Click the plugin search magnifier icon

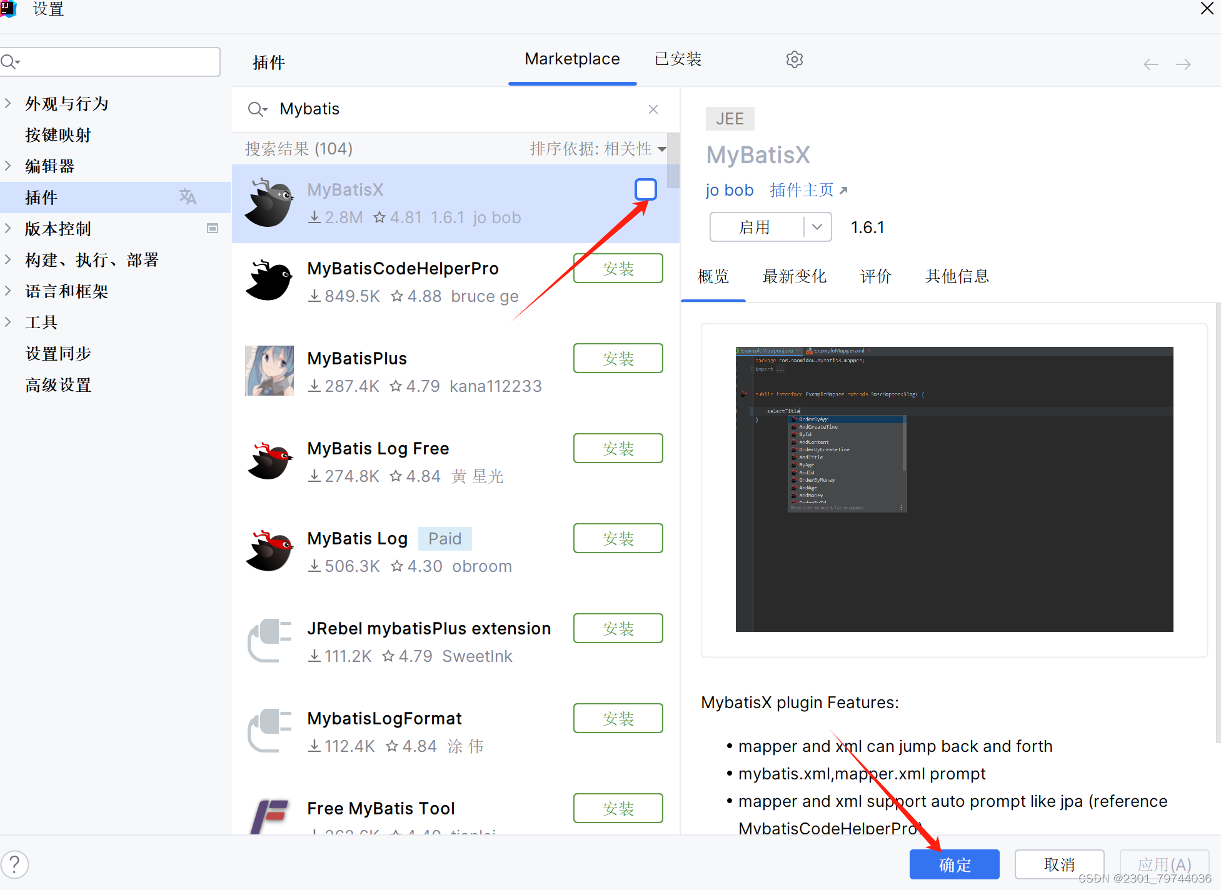point(256,109)
